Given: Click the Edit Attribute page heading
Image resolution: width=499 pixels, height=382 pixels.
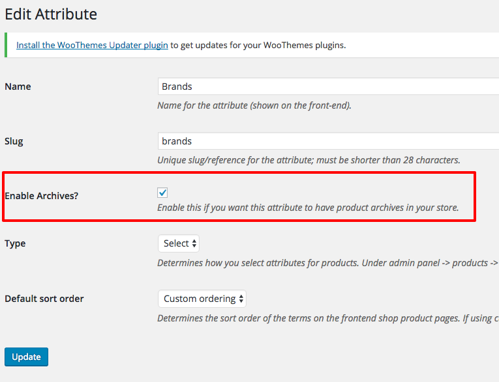Looking at the screenshot, I should coord(51,14).
